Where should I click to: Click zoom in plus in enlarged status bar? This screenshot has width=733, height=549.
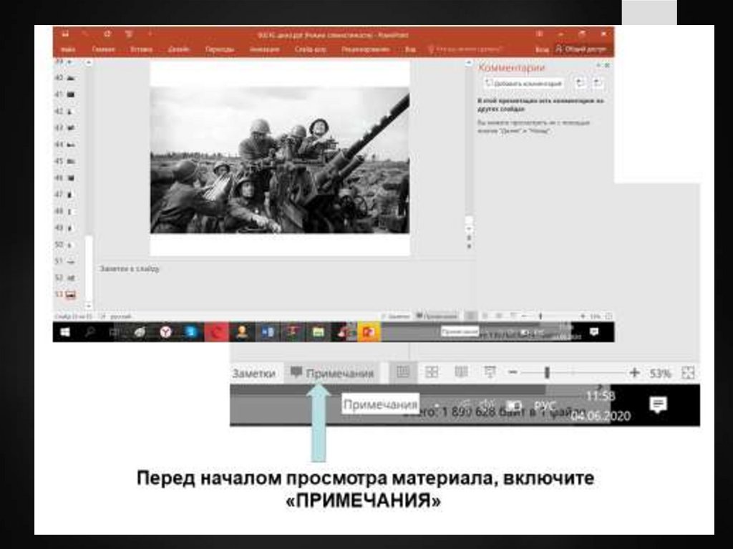point(634,373)
